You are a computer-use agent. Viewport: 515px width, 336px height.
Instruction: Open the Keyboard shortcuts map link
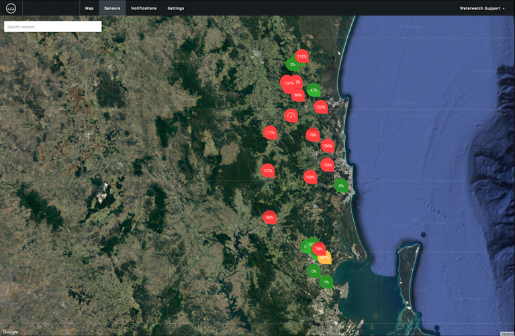[507, 333]
